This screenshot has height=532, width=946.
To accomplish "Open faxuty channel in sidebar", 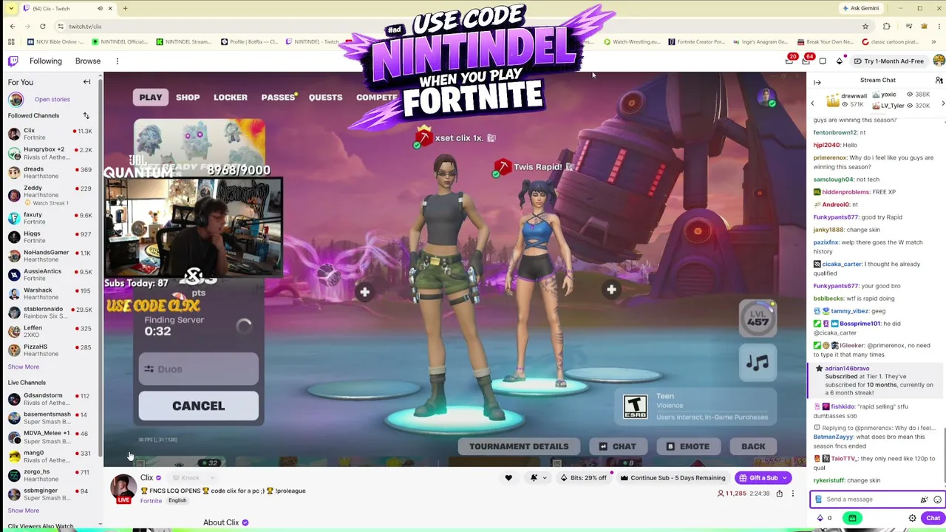I will (50, 218).
